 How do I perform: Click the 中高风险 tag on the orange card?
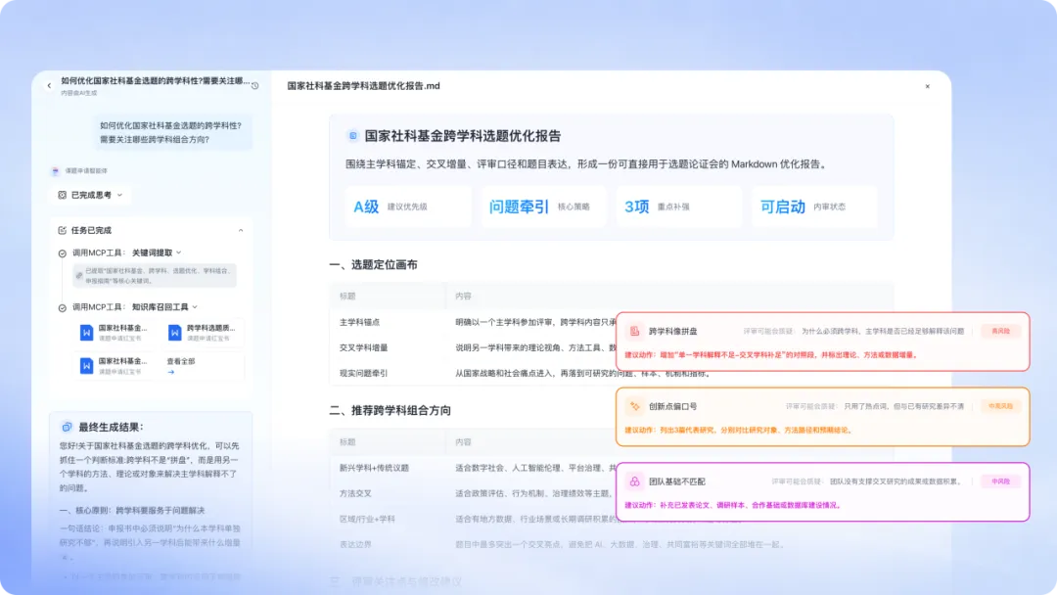(1000, 406)
